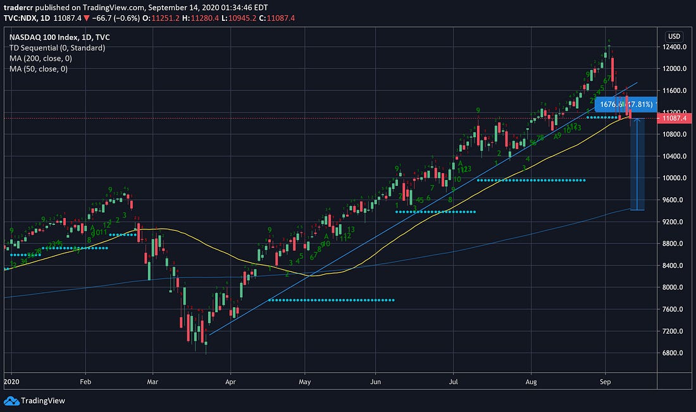Click the −66.7 (−0.6%) change text
The image size is (696, 412).
(116, 18)
